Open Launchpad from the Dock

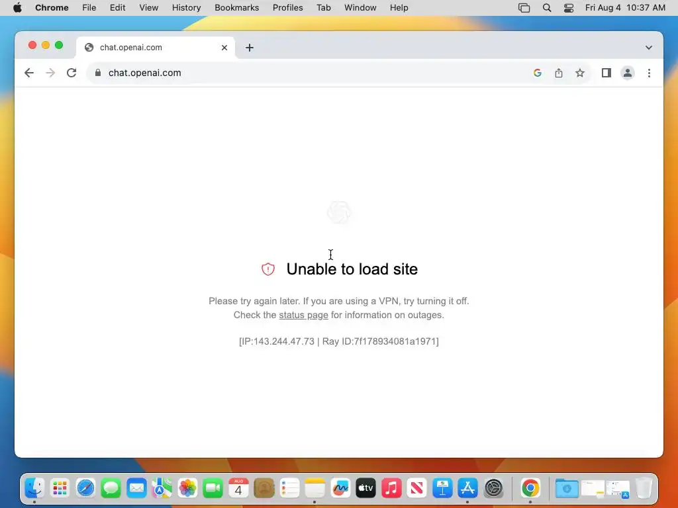click(60, 488)
